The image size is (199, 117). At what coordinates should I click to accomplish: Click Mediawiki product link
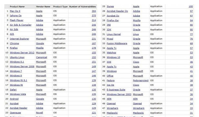pos(112,113)
